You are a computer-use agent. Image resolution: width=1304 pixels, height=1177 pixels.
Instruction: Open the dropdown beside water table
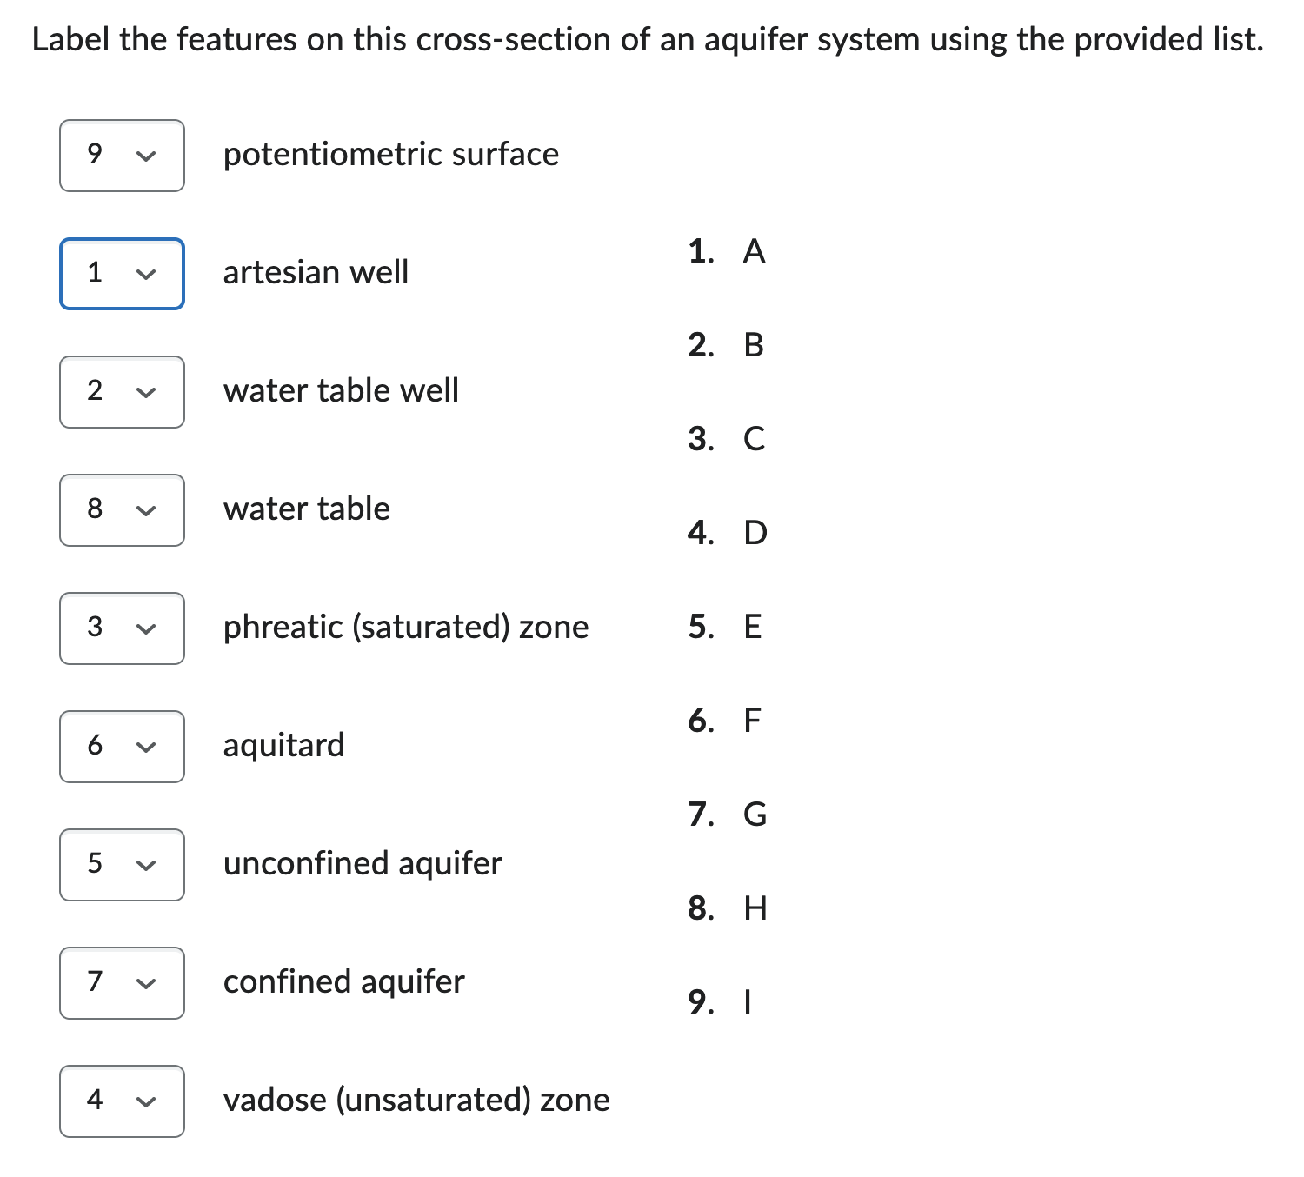pyautogui.click(x=122, y=510)
